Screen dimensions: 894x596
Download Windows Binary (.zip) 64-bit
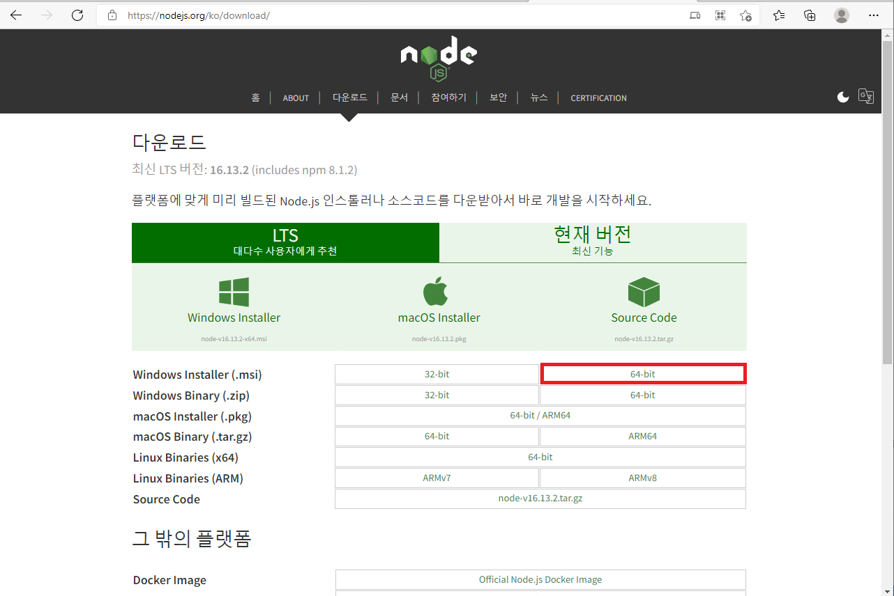(x=643, y=395)
